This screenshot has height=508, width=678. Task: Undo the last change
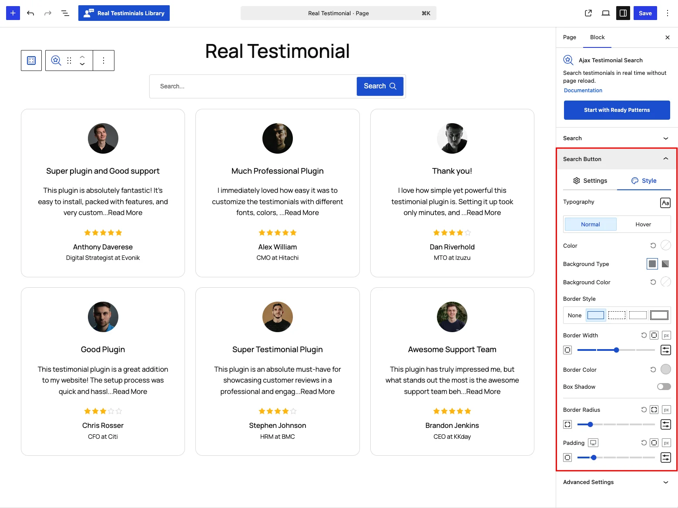pos(30,13)
